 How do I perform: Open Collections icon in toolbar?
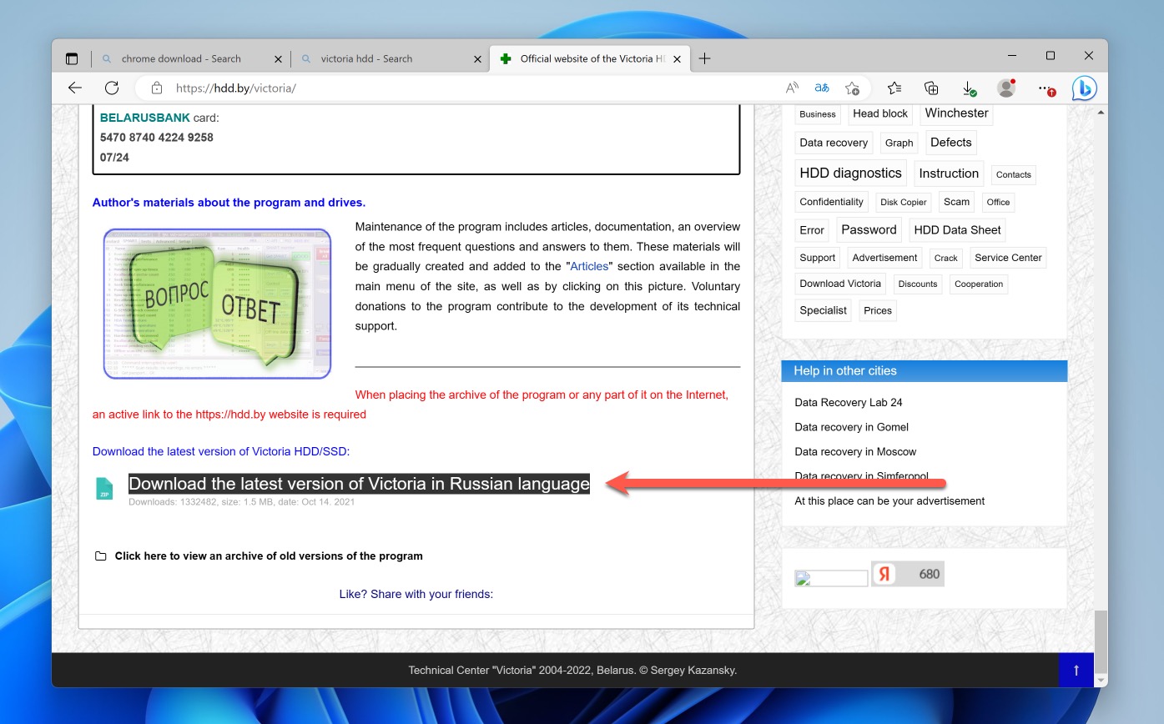pos(932,88)
